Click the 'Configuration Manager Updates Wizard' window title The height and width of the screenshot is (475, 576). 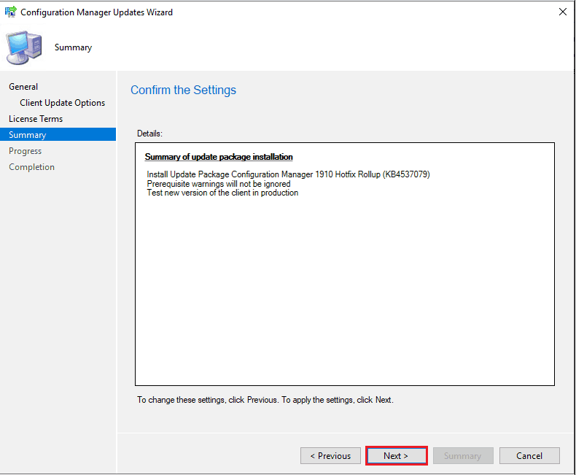click(97, 12)
